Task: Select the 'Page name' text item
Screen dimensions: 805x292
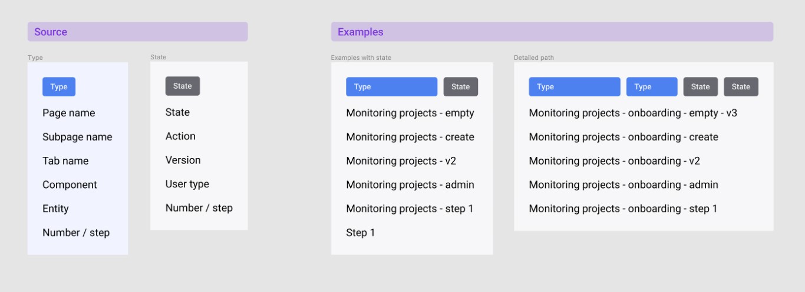Action: [68, 113]
